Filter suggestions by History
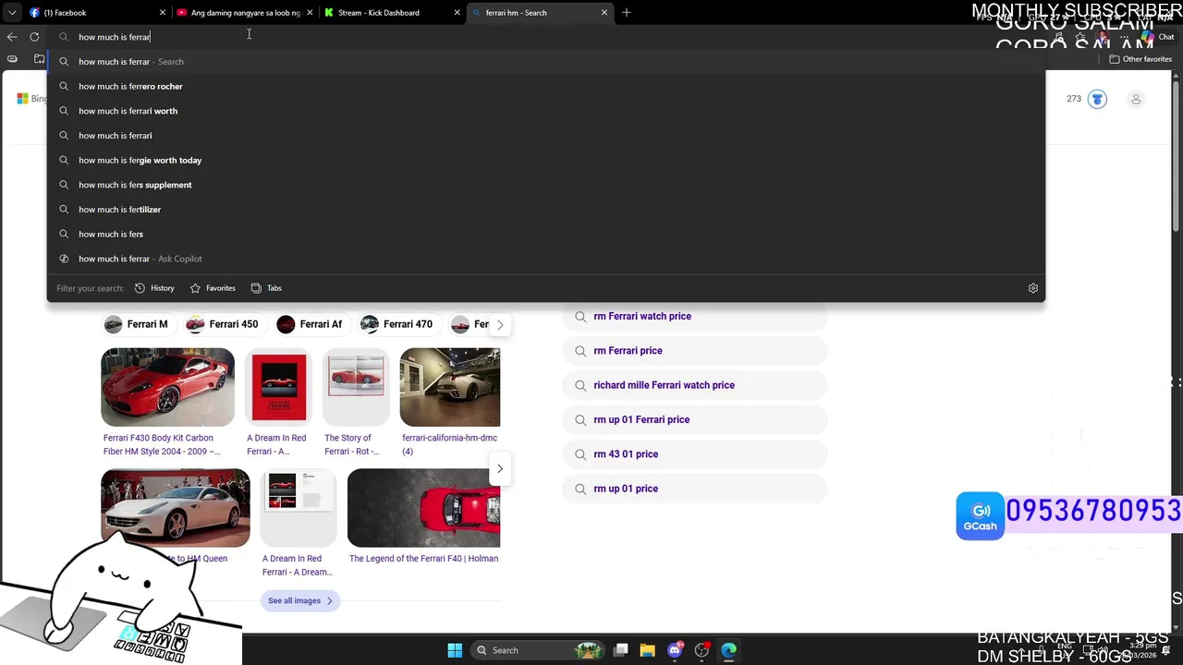1183x665 pixels. point(154,288)
